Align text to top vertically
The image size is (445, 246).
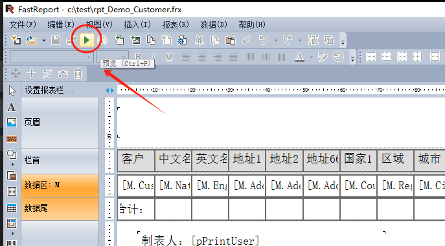point(250,57)
